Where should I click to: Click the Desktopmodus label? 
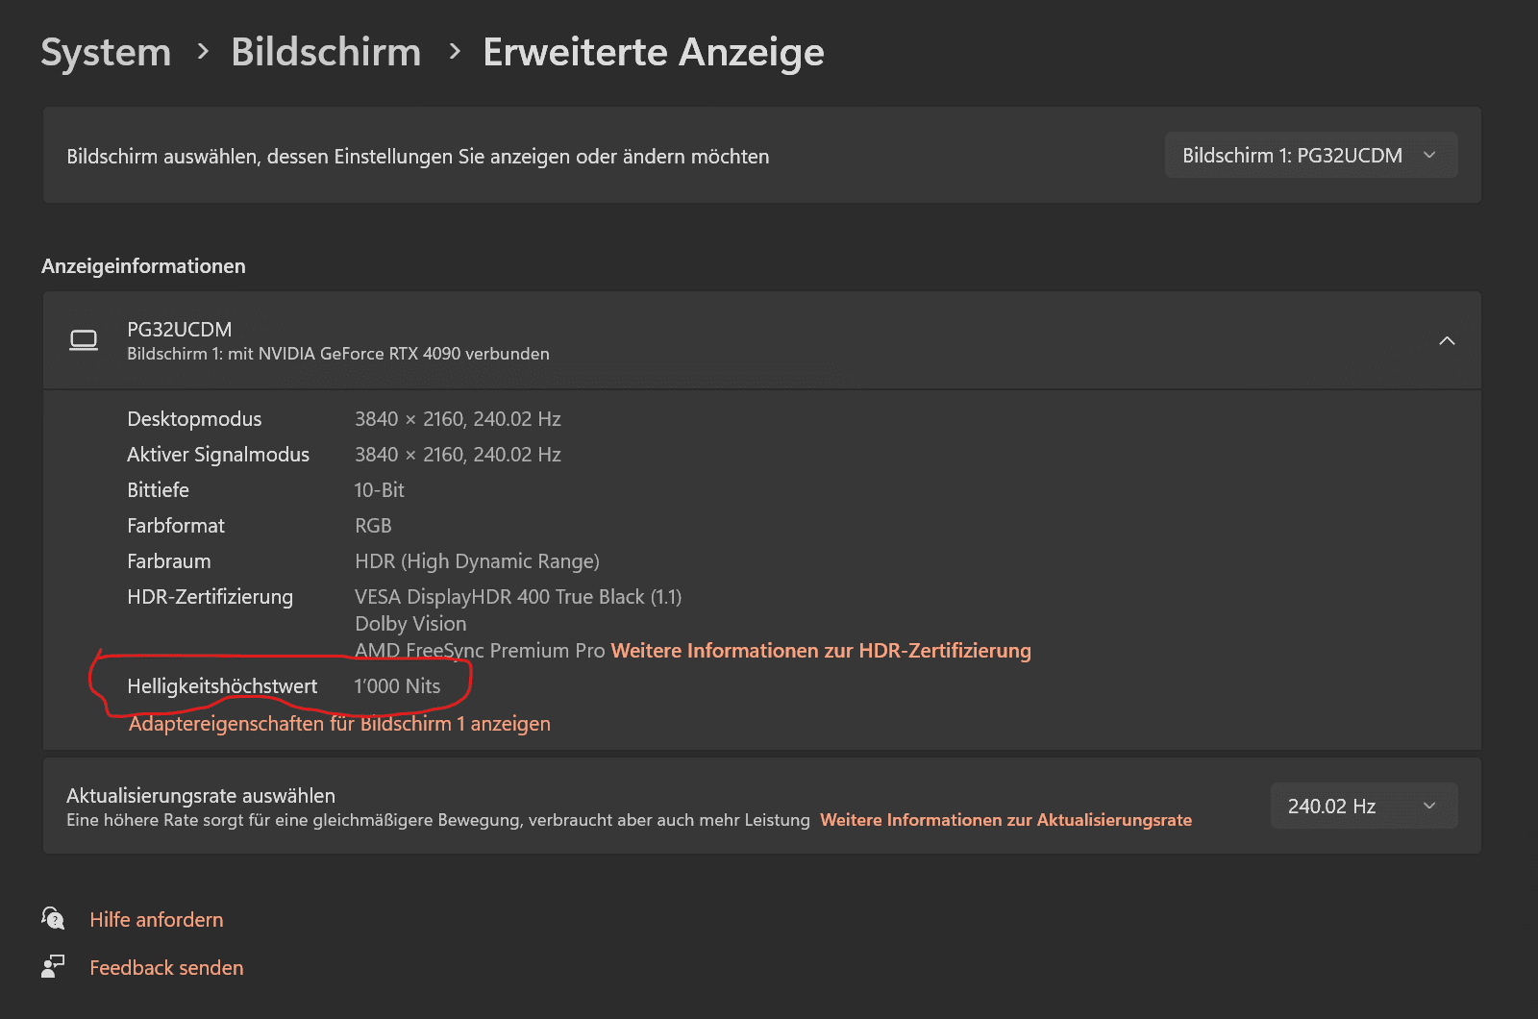coord(194,419)
